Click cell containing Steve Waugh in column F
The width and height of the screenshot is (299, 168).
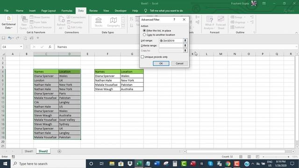107,89
